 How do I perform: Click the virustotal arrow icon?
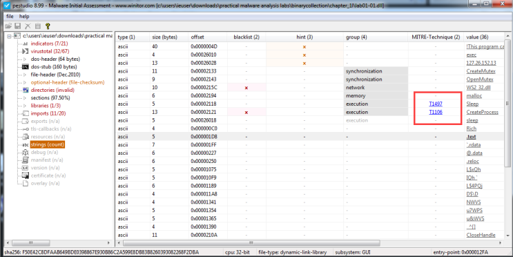25,51
